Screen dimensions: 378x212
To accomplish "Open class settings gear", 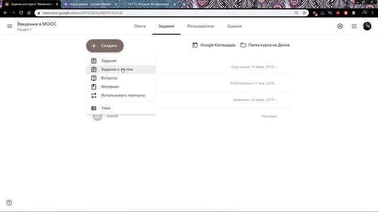I will (x=340, y=26).
